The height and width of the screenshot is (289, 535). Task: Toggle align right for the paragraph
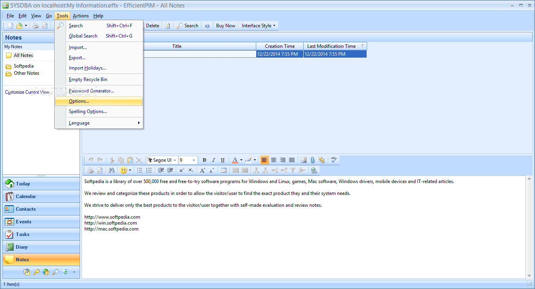point(283,160)
